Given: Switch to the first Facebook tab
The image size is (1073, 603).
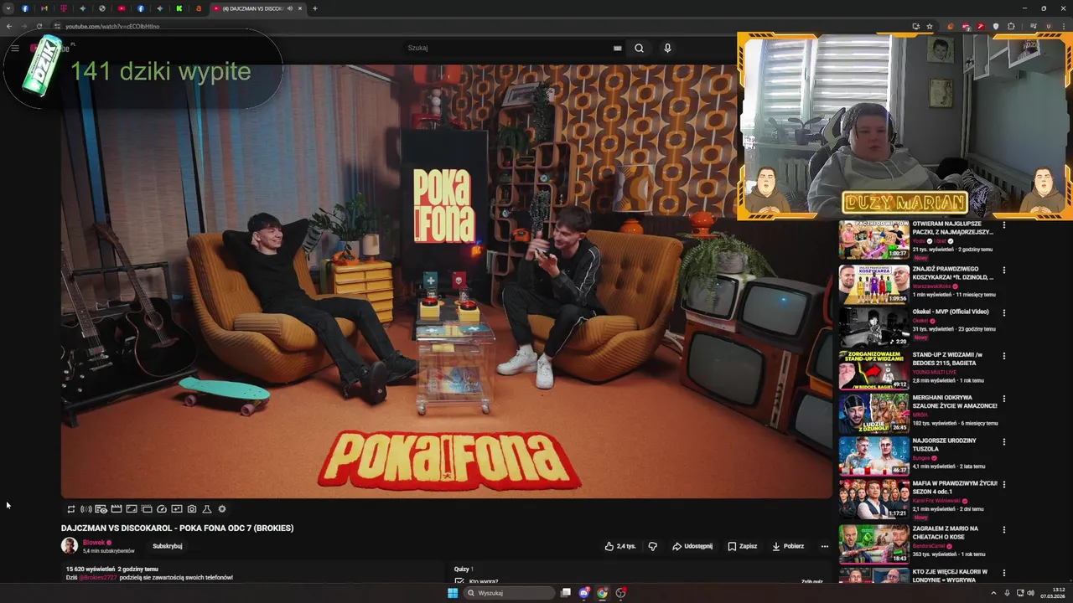Looking at the screenshot, I should click(25, 8).
